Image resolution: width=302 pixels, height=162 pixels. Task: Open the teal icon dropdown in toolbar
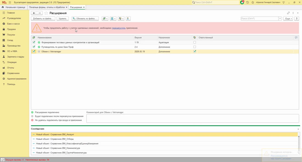coord(113,18)
